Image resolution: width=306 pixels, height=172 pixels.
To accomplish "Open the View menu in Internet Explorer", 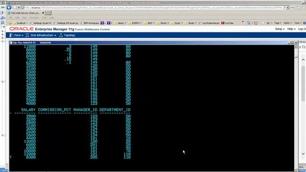I will coord(24,18).
